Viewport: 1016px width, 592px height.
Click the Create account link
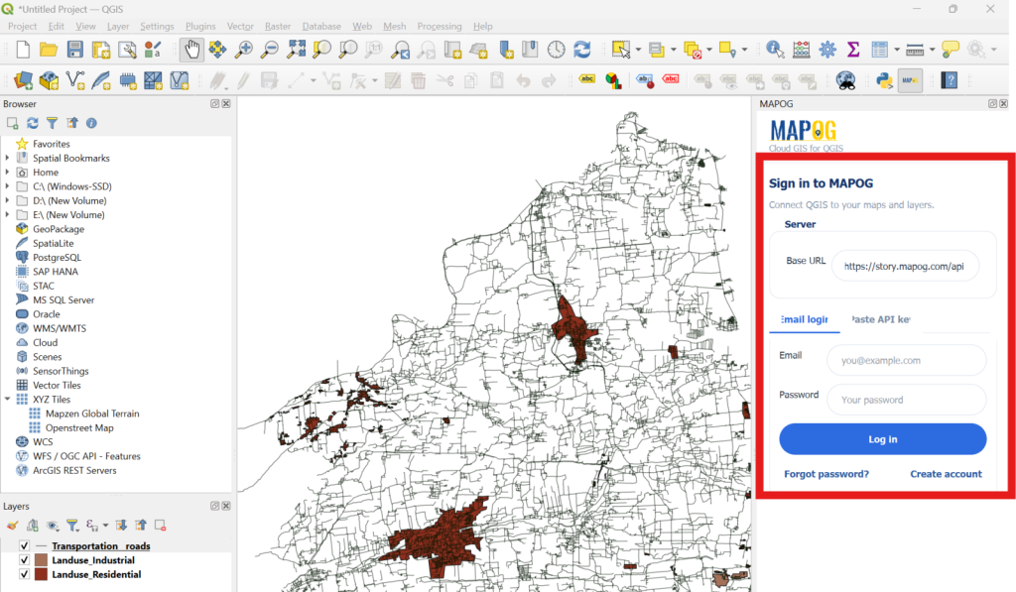click(946, 474)
